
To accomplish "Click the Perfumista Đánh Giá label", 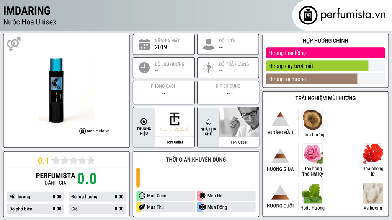I will (56, 179).
